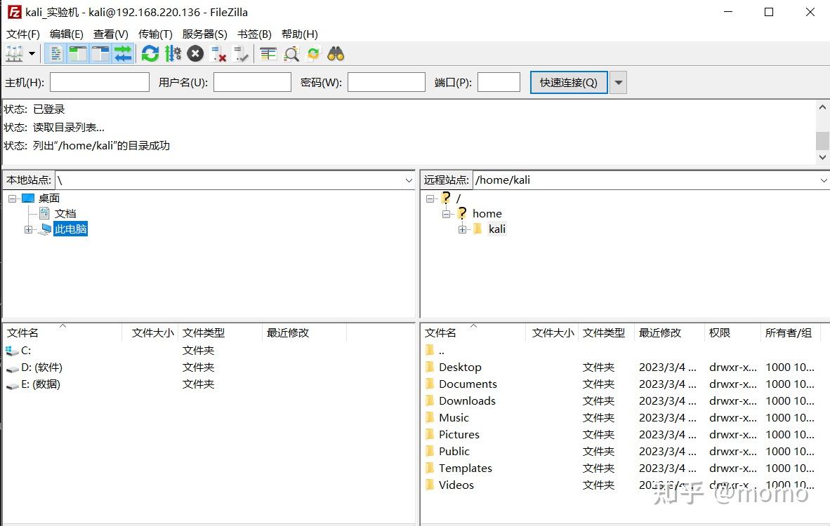Go to parent folder '..' entry
830x526 pixels.
pos(442,350)
